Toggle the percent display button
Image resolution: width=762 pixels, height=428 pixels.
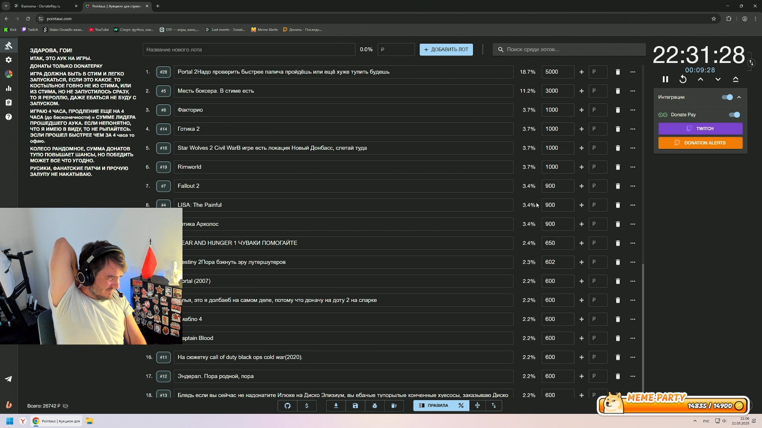pos(461,405)
